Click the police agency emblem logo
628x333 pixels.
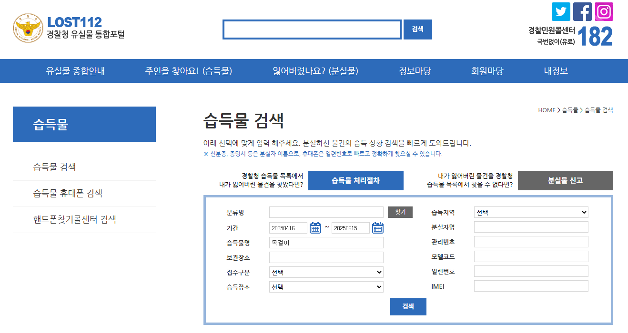28,28
